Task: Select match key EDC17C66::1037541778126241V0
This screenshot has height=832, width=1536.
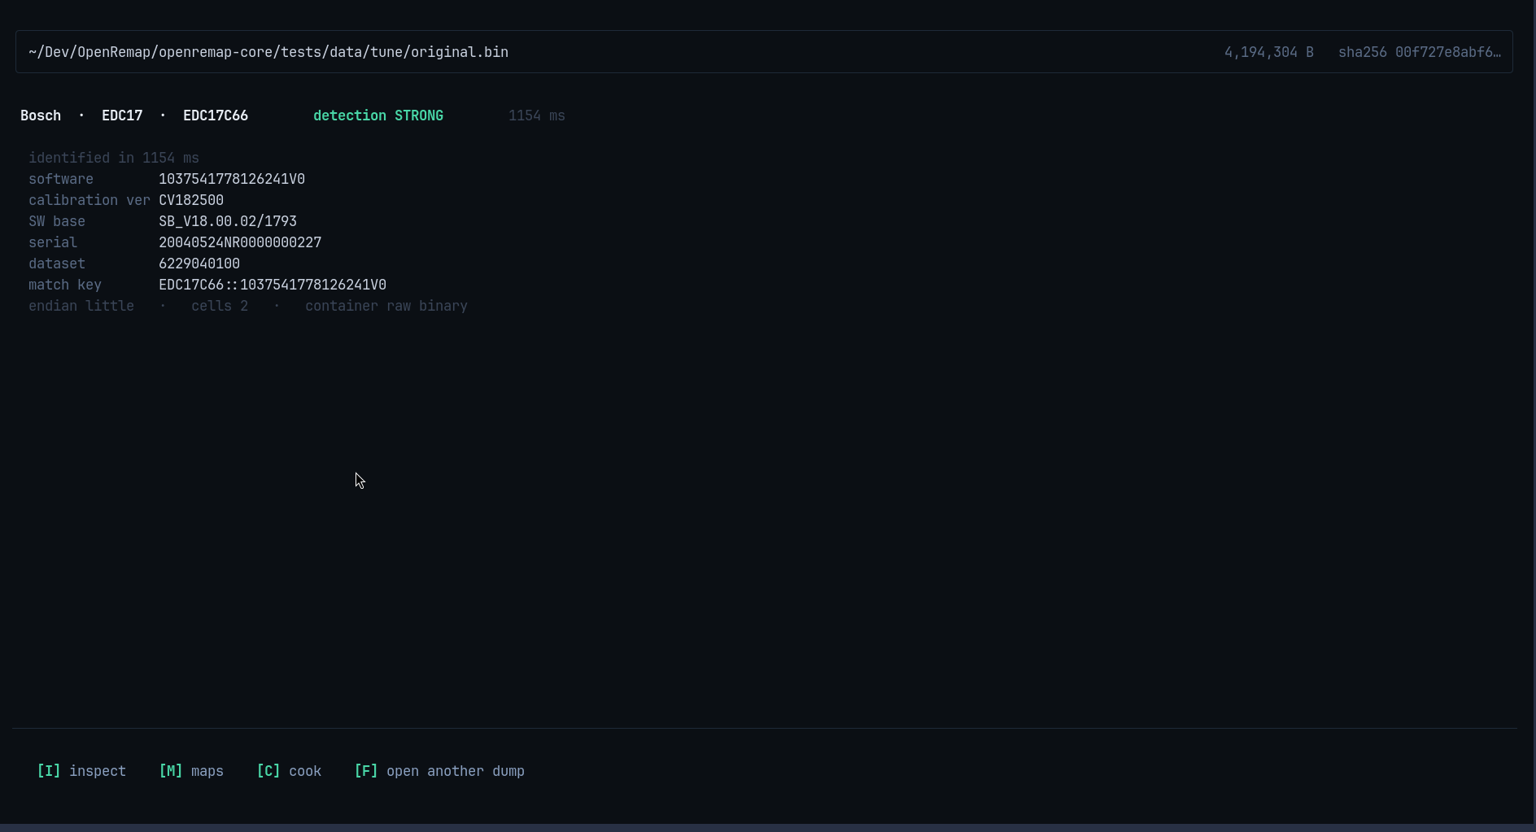Action: tap(273, 285)
